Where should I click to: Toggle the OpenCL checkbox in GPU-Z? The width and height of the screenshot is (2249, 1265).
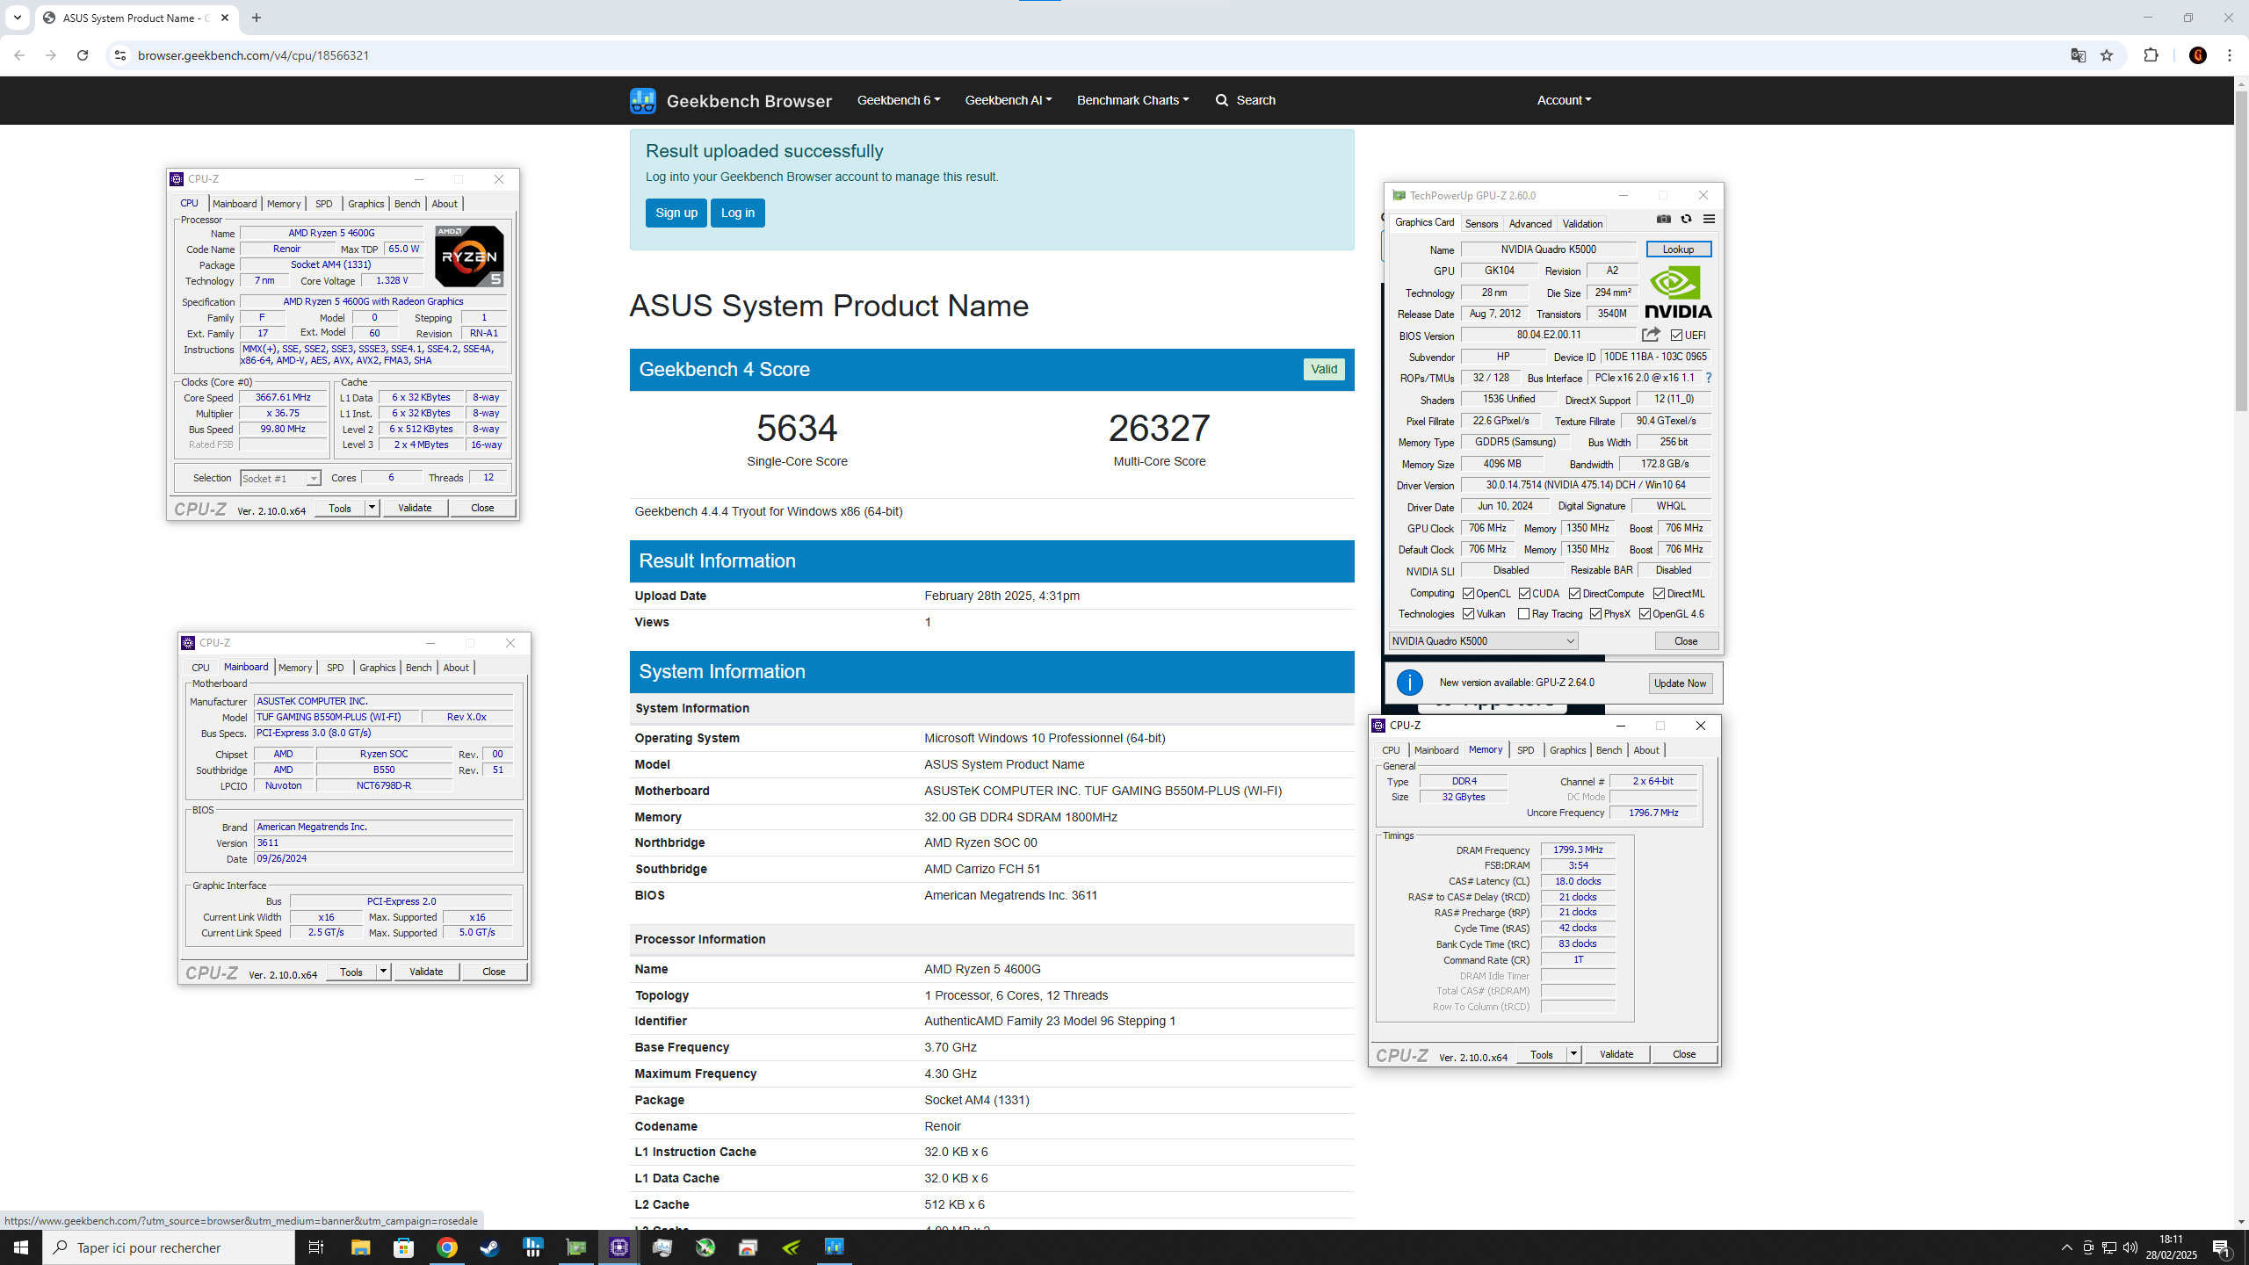point(1469,594)
